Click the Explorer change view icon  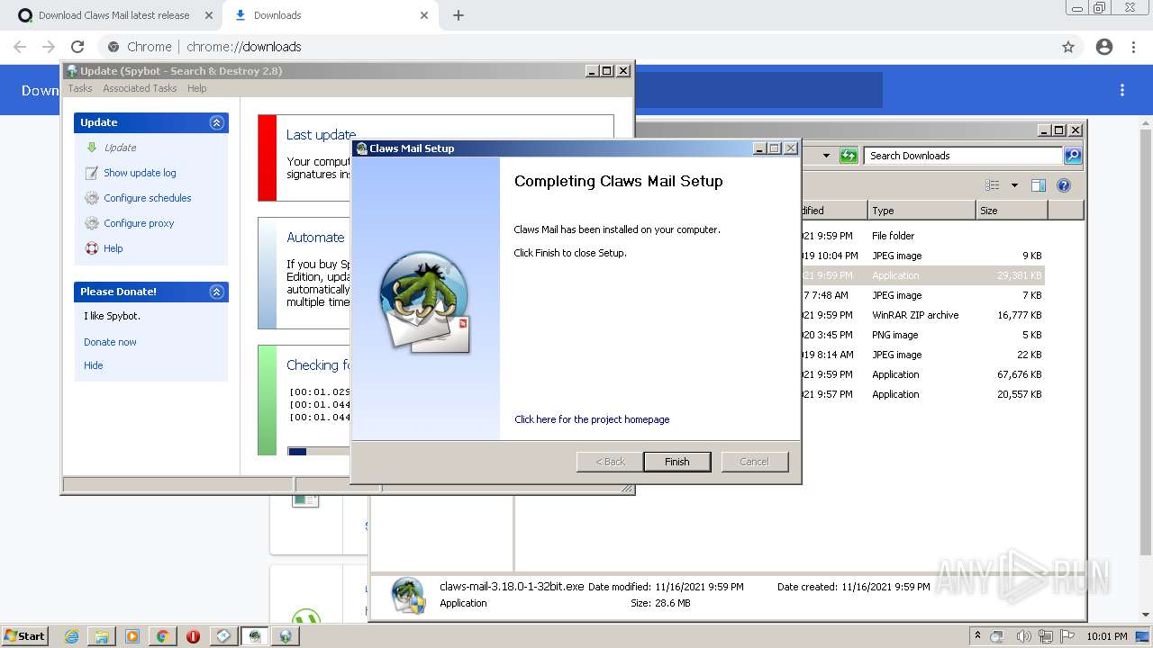coord(993,185)
